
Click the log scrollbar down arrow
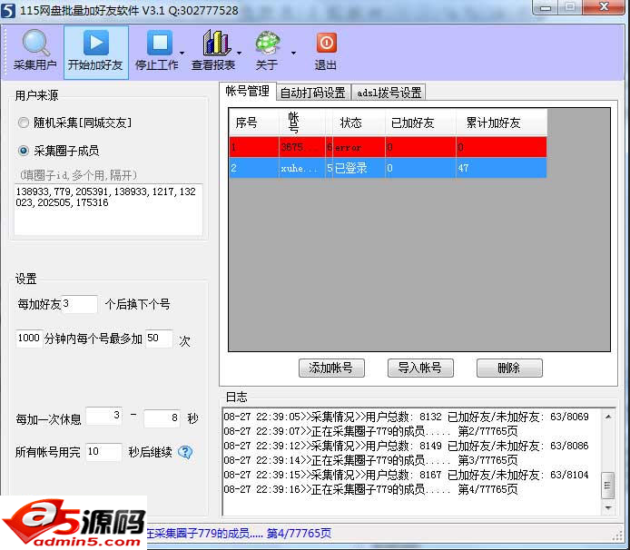(608, 508)
